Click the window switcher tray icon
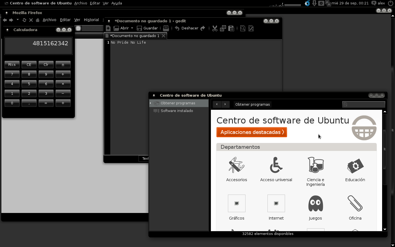The width and height of the screenshot is (395, 247). (328, 4)
